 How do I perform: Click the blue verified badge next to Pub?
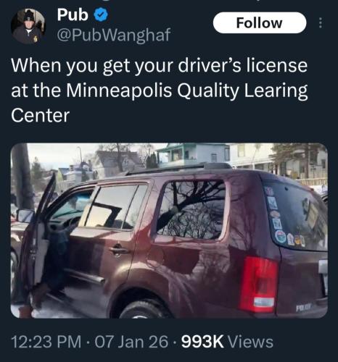101,15
